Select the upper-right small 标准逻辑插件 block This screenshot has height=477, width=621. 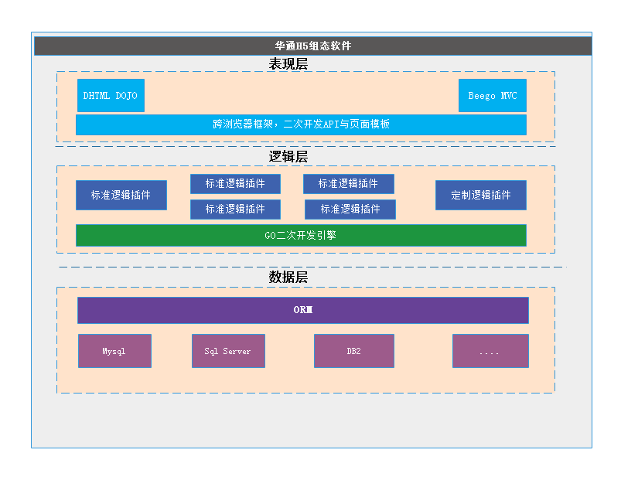click(x=348, y=184)
